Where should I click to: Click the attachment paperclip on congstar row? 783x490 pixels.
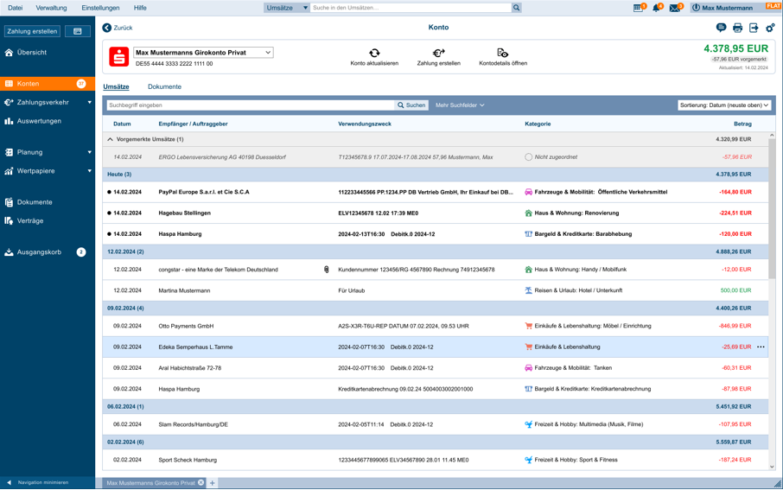pos(327,270)
